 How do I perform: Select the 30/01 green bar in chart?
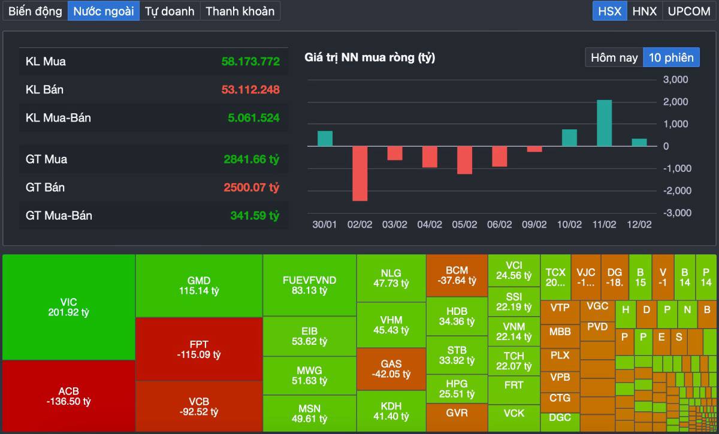[x=325, y=138]
